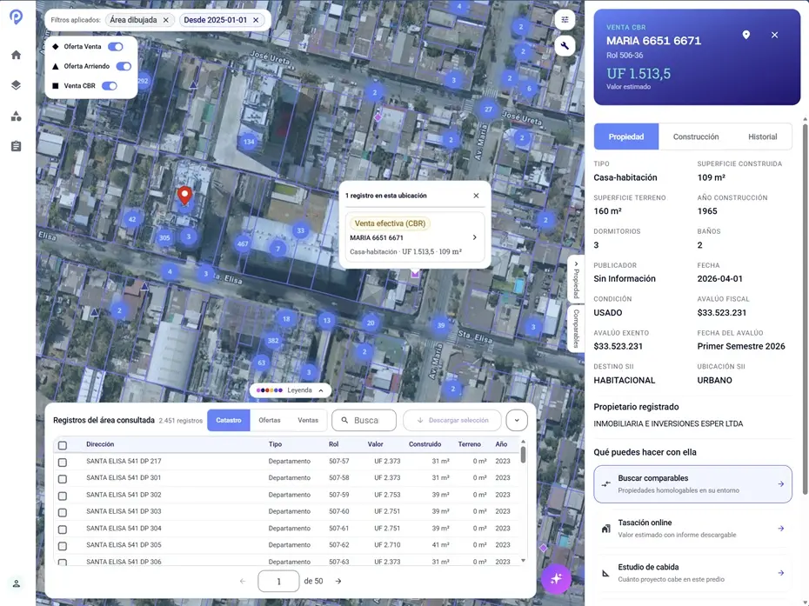Check the box for SANTA ELISA 541 DP 302
Viewport: 809px width, 606px height.
click(x=63, y=496)
